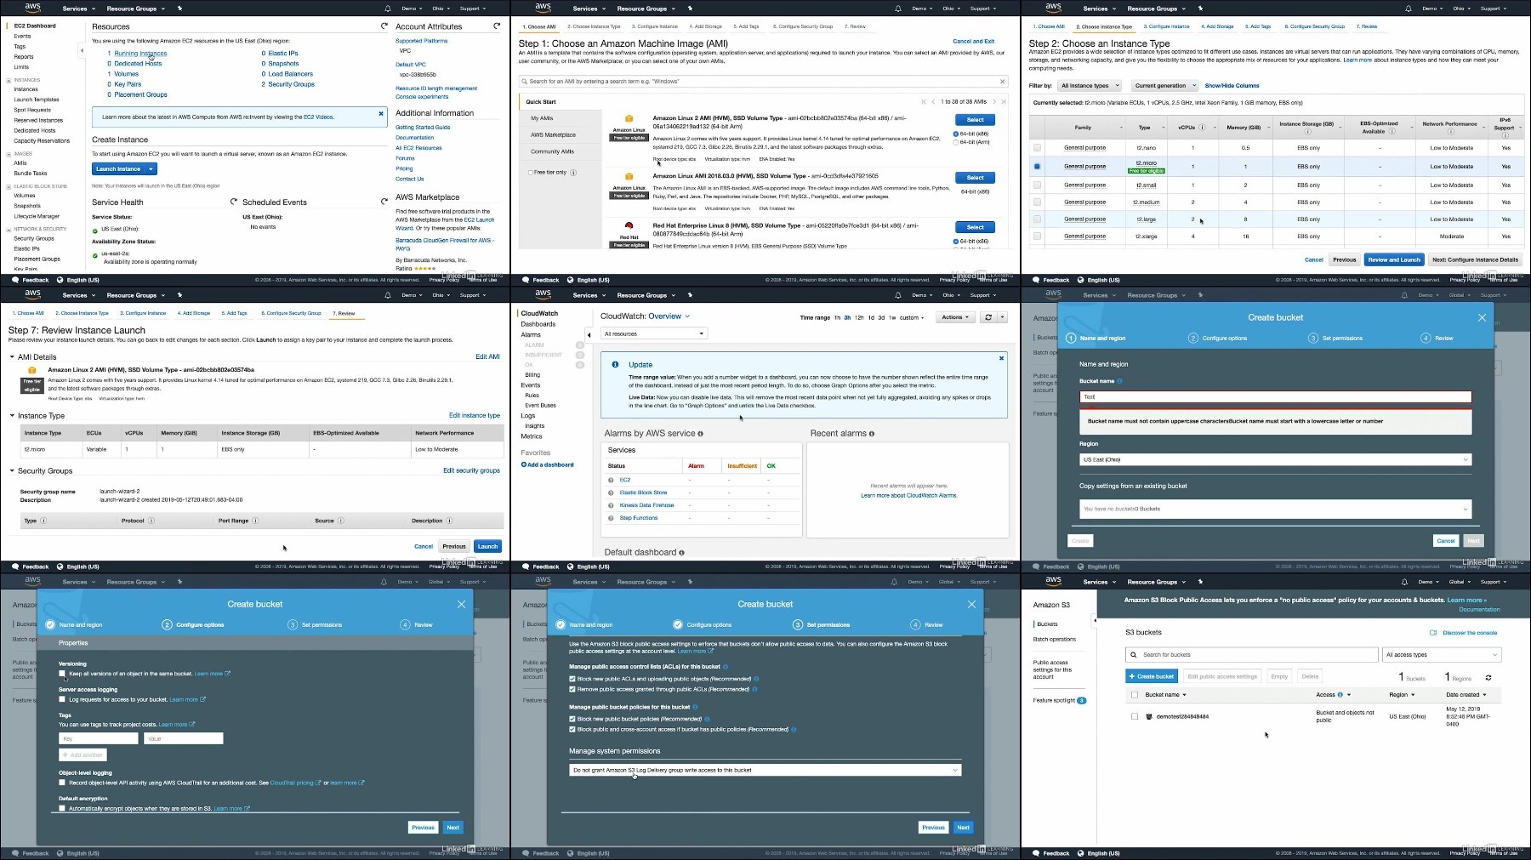Image resolution: width=1531 pixels, height=860 pixels.
Task: Open CloudWatch Actions dropdown
Action: click(x=955, y=317)
